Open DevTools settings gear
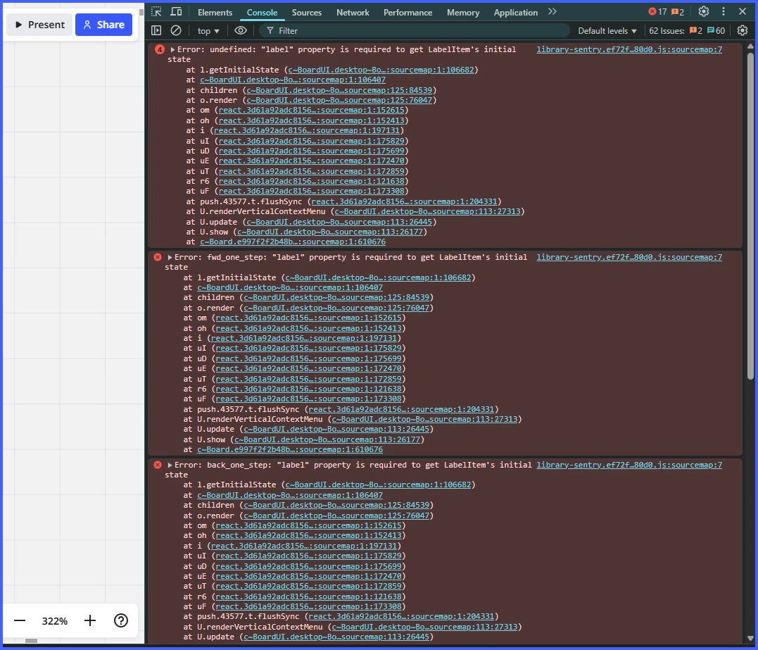758x650 pixels. [x=704, y=11]
